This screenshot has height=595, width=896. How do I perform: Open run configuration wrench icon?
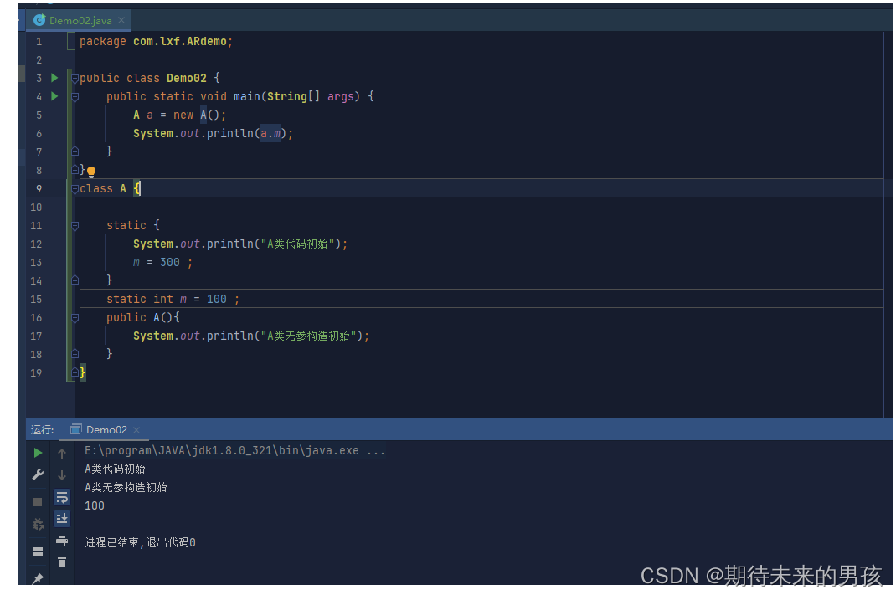[x=38, y=474]
